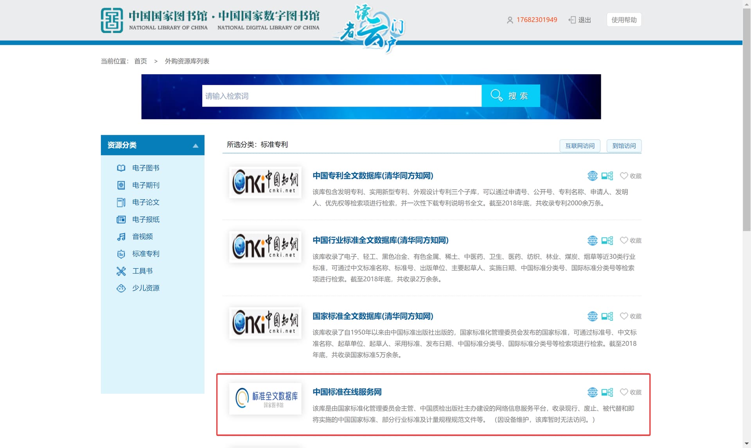Toggle 收藏 heart for 中国专利全文数据库

[624, 176]
